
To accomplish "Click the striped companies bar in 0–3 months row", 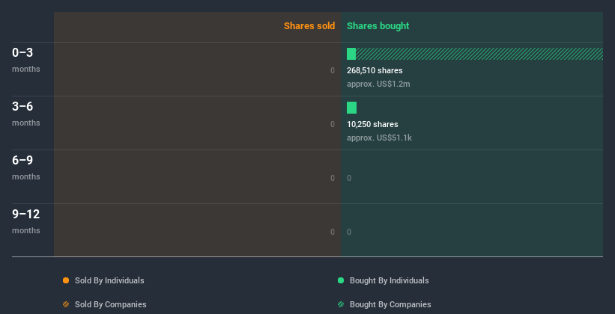I will point(479,54).
